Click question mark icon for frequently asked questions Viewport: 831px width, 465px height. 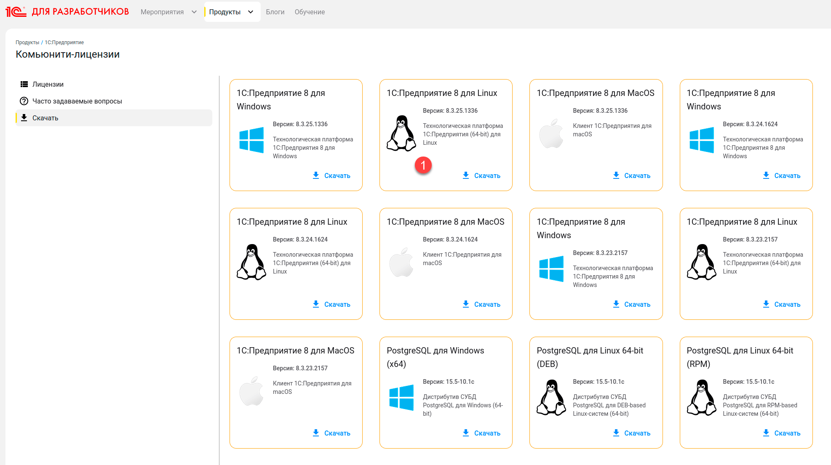(24, 101)
